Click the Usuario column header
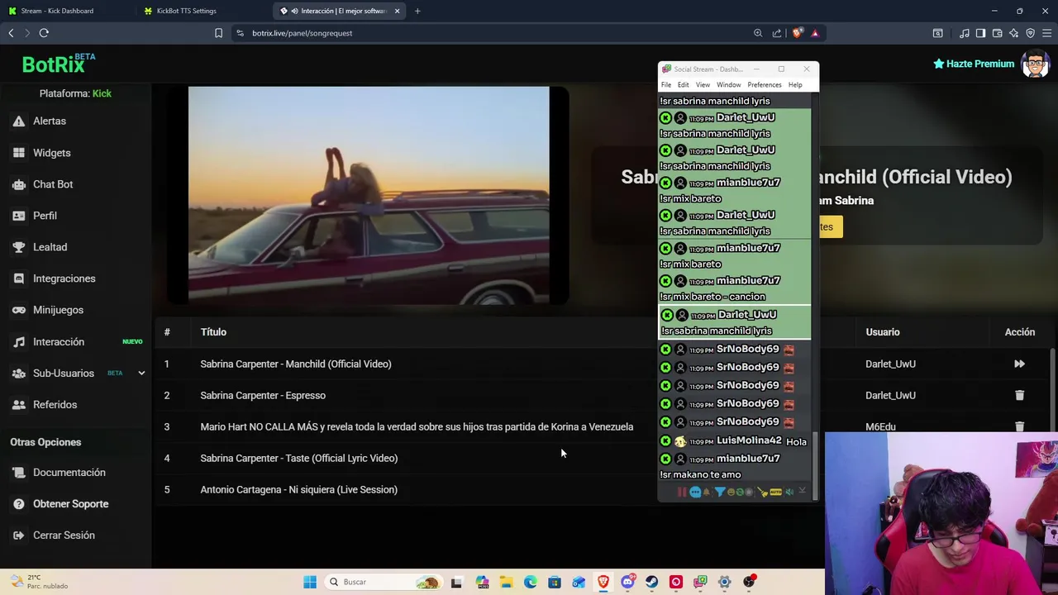1058x595 pixels. [883, 332]
